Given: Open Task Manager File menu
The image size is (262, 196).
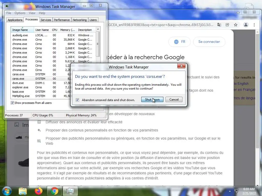Looking at the screenshot, I should tap(9, 13).
